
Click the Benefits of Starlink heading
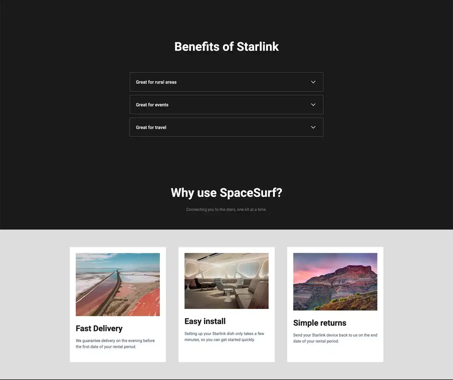pos(226,47)
